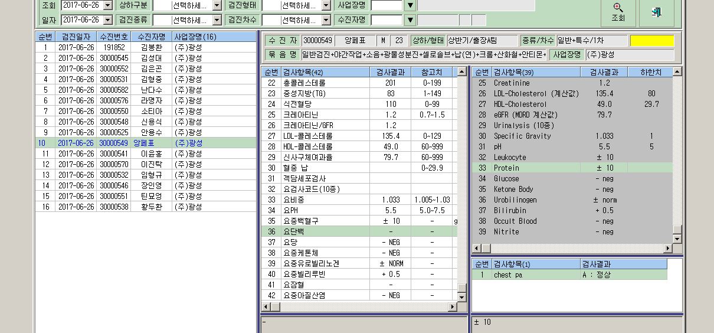714x333 pixels.
Task: Expand the 검진종류 dropdown list
Action: pyautogui.click(x=217, y=19)
